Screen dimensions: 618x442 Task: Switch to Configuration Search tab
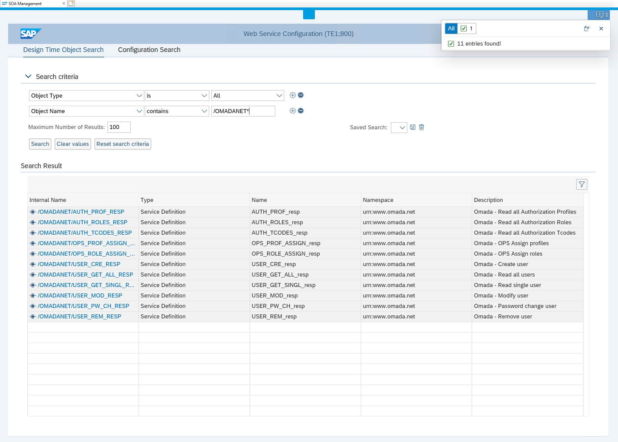pyautogui.click(x=149, y=50)
